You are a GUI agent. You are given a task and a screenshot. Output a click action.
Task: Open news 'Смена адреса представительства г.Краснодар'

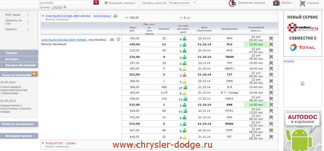[14, 90]
